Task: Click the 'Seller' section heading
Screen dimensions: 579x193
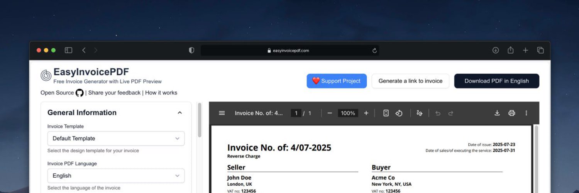Action: 236,168
